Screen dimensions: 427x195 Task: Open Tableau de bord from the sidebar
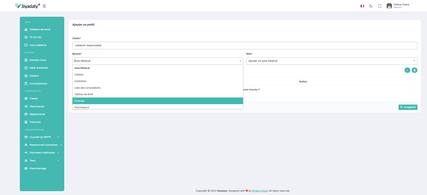[40, 30]
